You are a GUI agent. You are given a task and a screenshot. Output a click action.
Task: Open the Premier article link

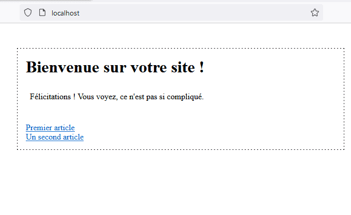pos(50,128)
